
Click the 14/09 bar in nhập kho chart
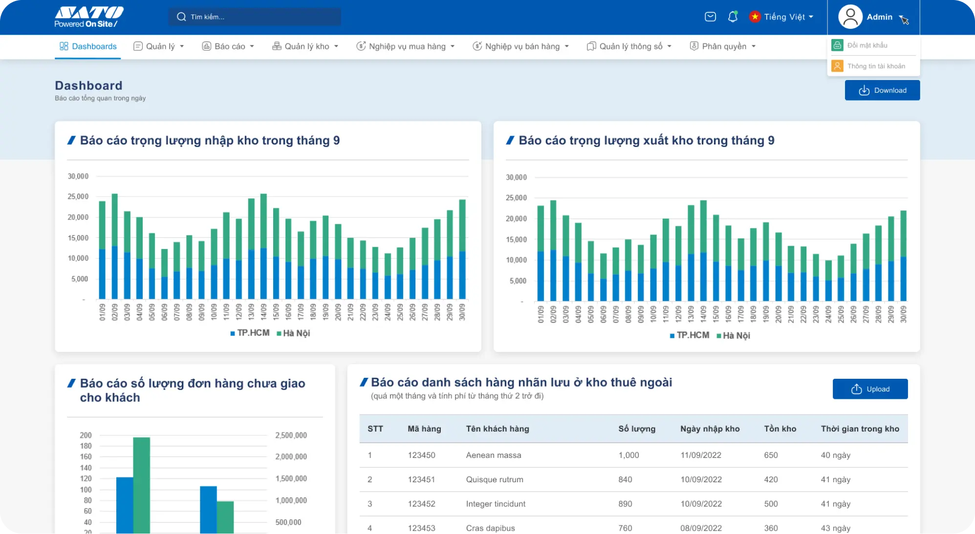click(x=263, y=246)
